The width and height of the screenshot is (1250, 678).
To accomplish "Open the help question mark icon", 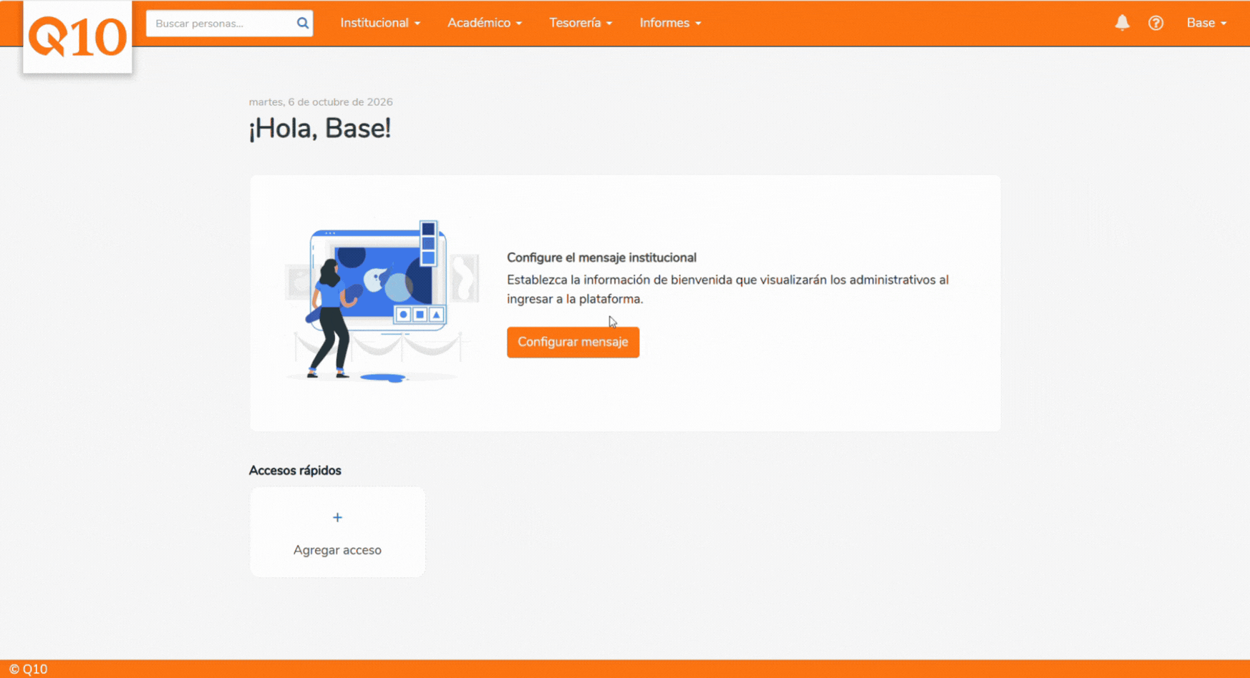I will tap(1155, 23).
